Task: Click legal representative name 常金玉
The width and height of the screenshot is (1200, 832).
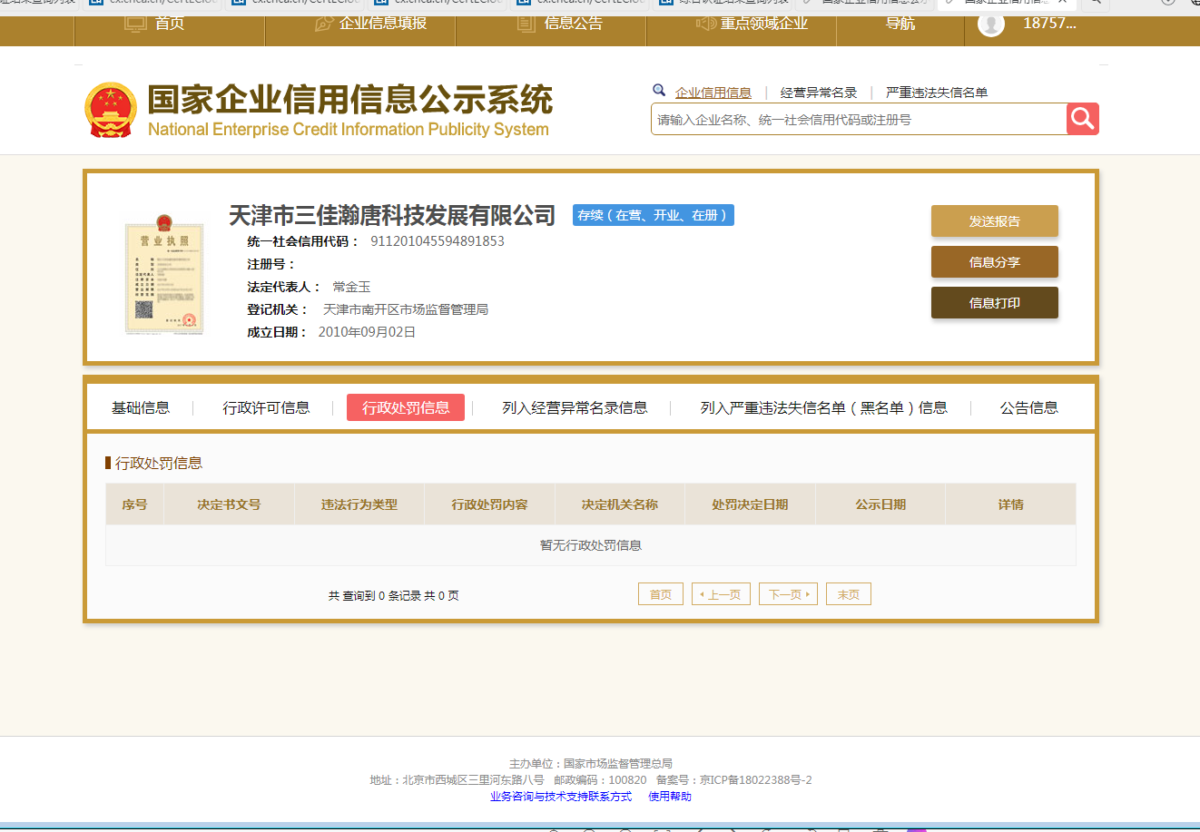Action: click(351, 287)
